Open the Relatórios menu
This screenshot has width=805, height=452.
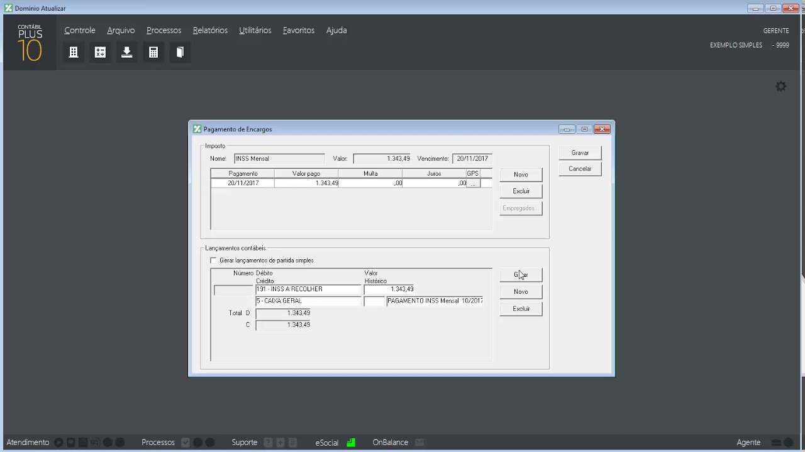(210, 30)
